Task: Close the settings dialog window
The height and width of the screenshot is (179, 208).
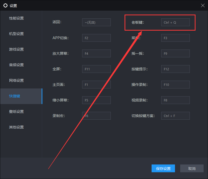Action: 203,5
